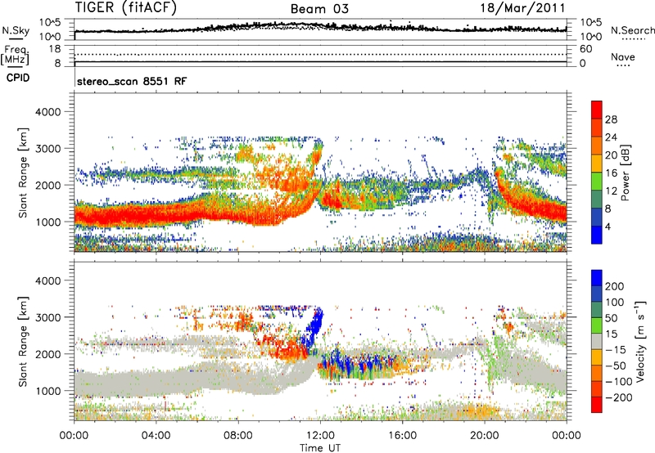The height and width of the screenshot is (453, 655).
Task: Click the 'Velocity [m s-1]' colorbar label
Action: (639, 341)
